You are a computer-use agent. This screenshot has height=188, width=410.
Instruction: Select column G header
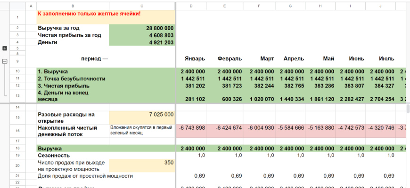[290, 6]
